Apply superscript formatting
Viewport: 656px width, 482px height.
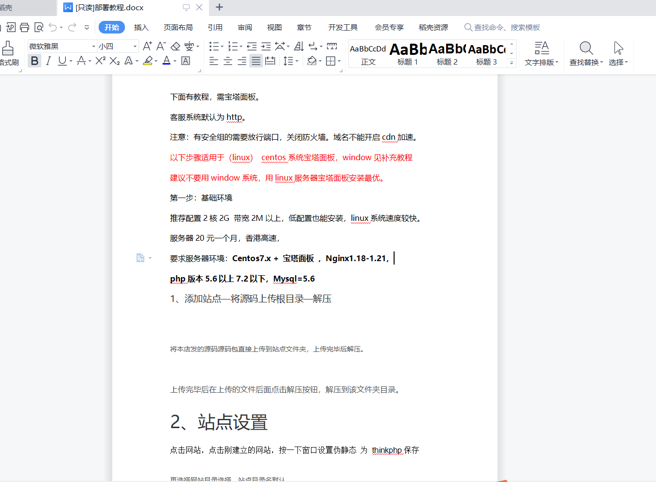(x=100, y=60)
